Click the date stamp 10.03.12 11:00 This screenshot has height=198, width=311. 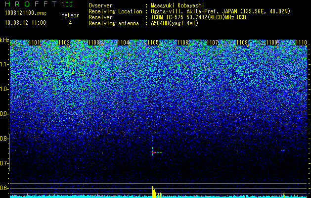tap(25, 23)
